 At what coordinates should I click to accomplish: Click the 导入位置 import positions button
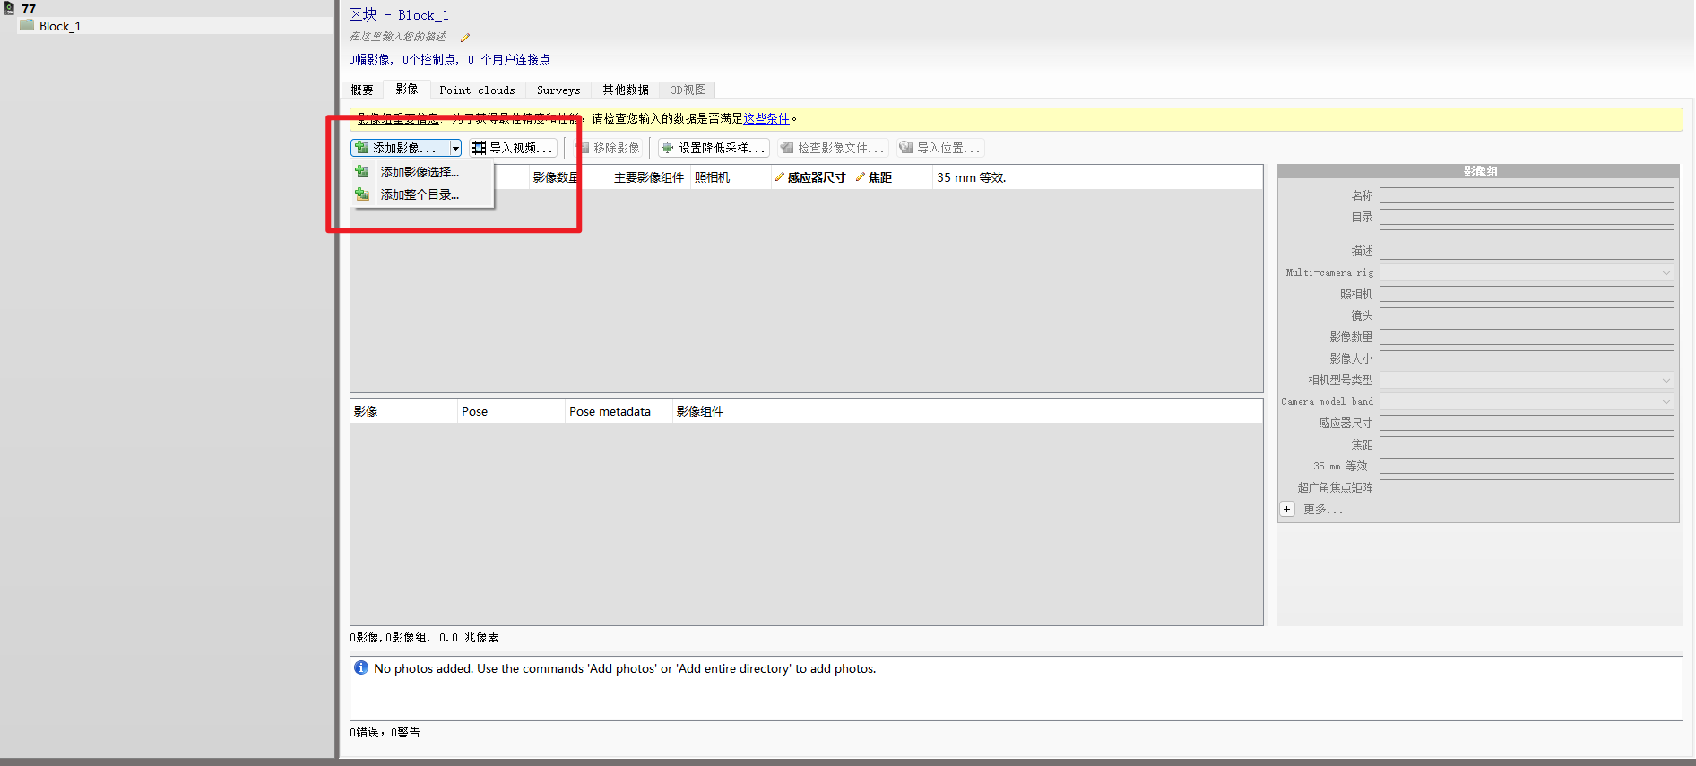click(x=939, y=148)
